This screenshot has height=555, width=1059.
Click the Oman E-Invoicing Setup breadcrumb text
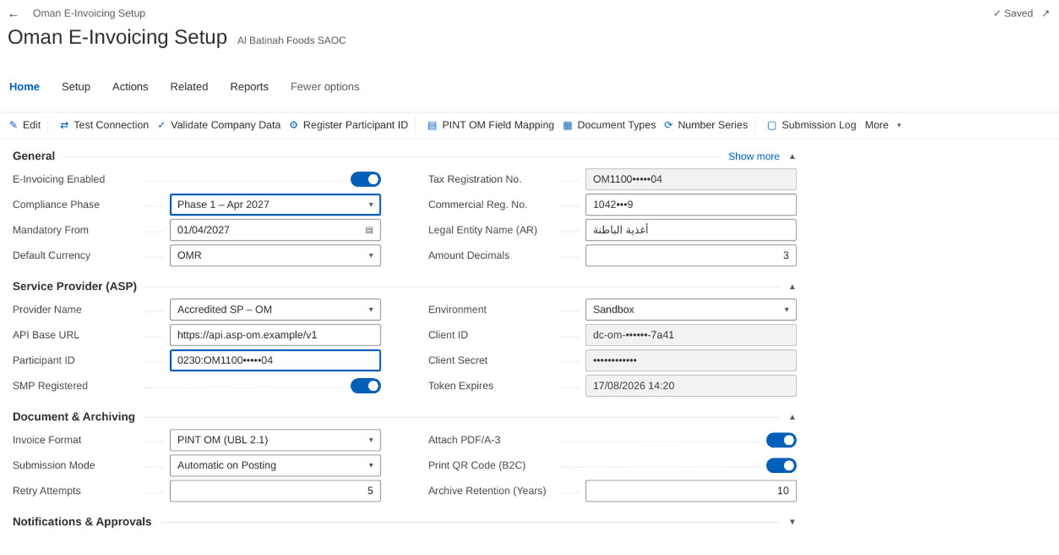tap(89, 13)
